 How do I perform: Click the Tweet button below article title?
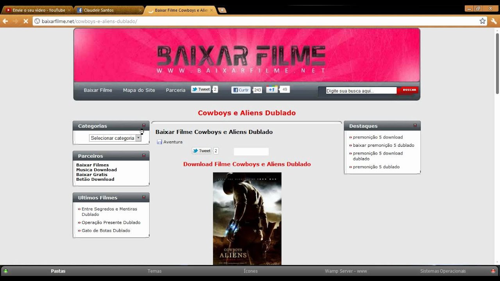tap(202, 151)
